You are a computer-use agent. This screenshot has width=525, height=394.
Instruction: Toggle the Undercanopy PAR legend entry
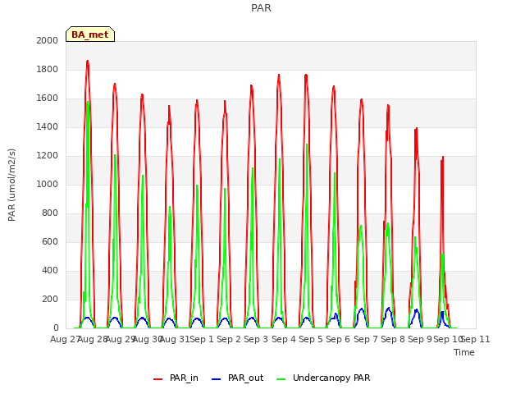323,378
